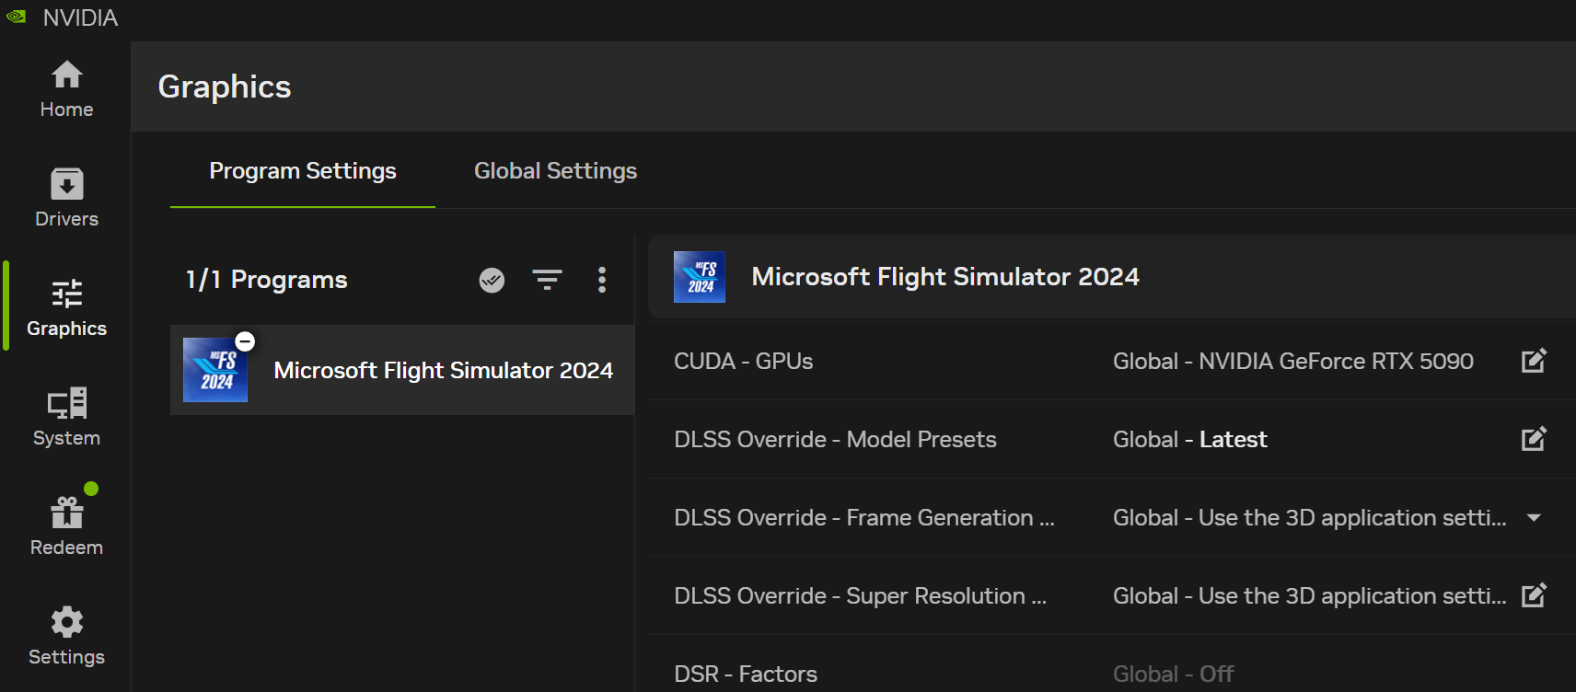Expand the DLSS Frame Generation dropdown
Image resolution: width=1576 pixels, height=692 pixels.
(x=1534, y=518)
